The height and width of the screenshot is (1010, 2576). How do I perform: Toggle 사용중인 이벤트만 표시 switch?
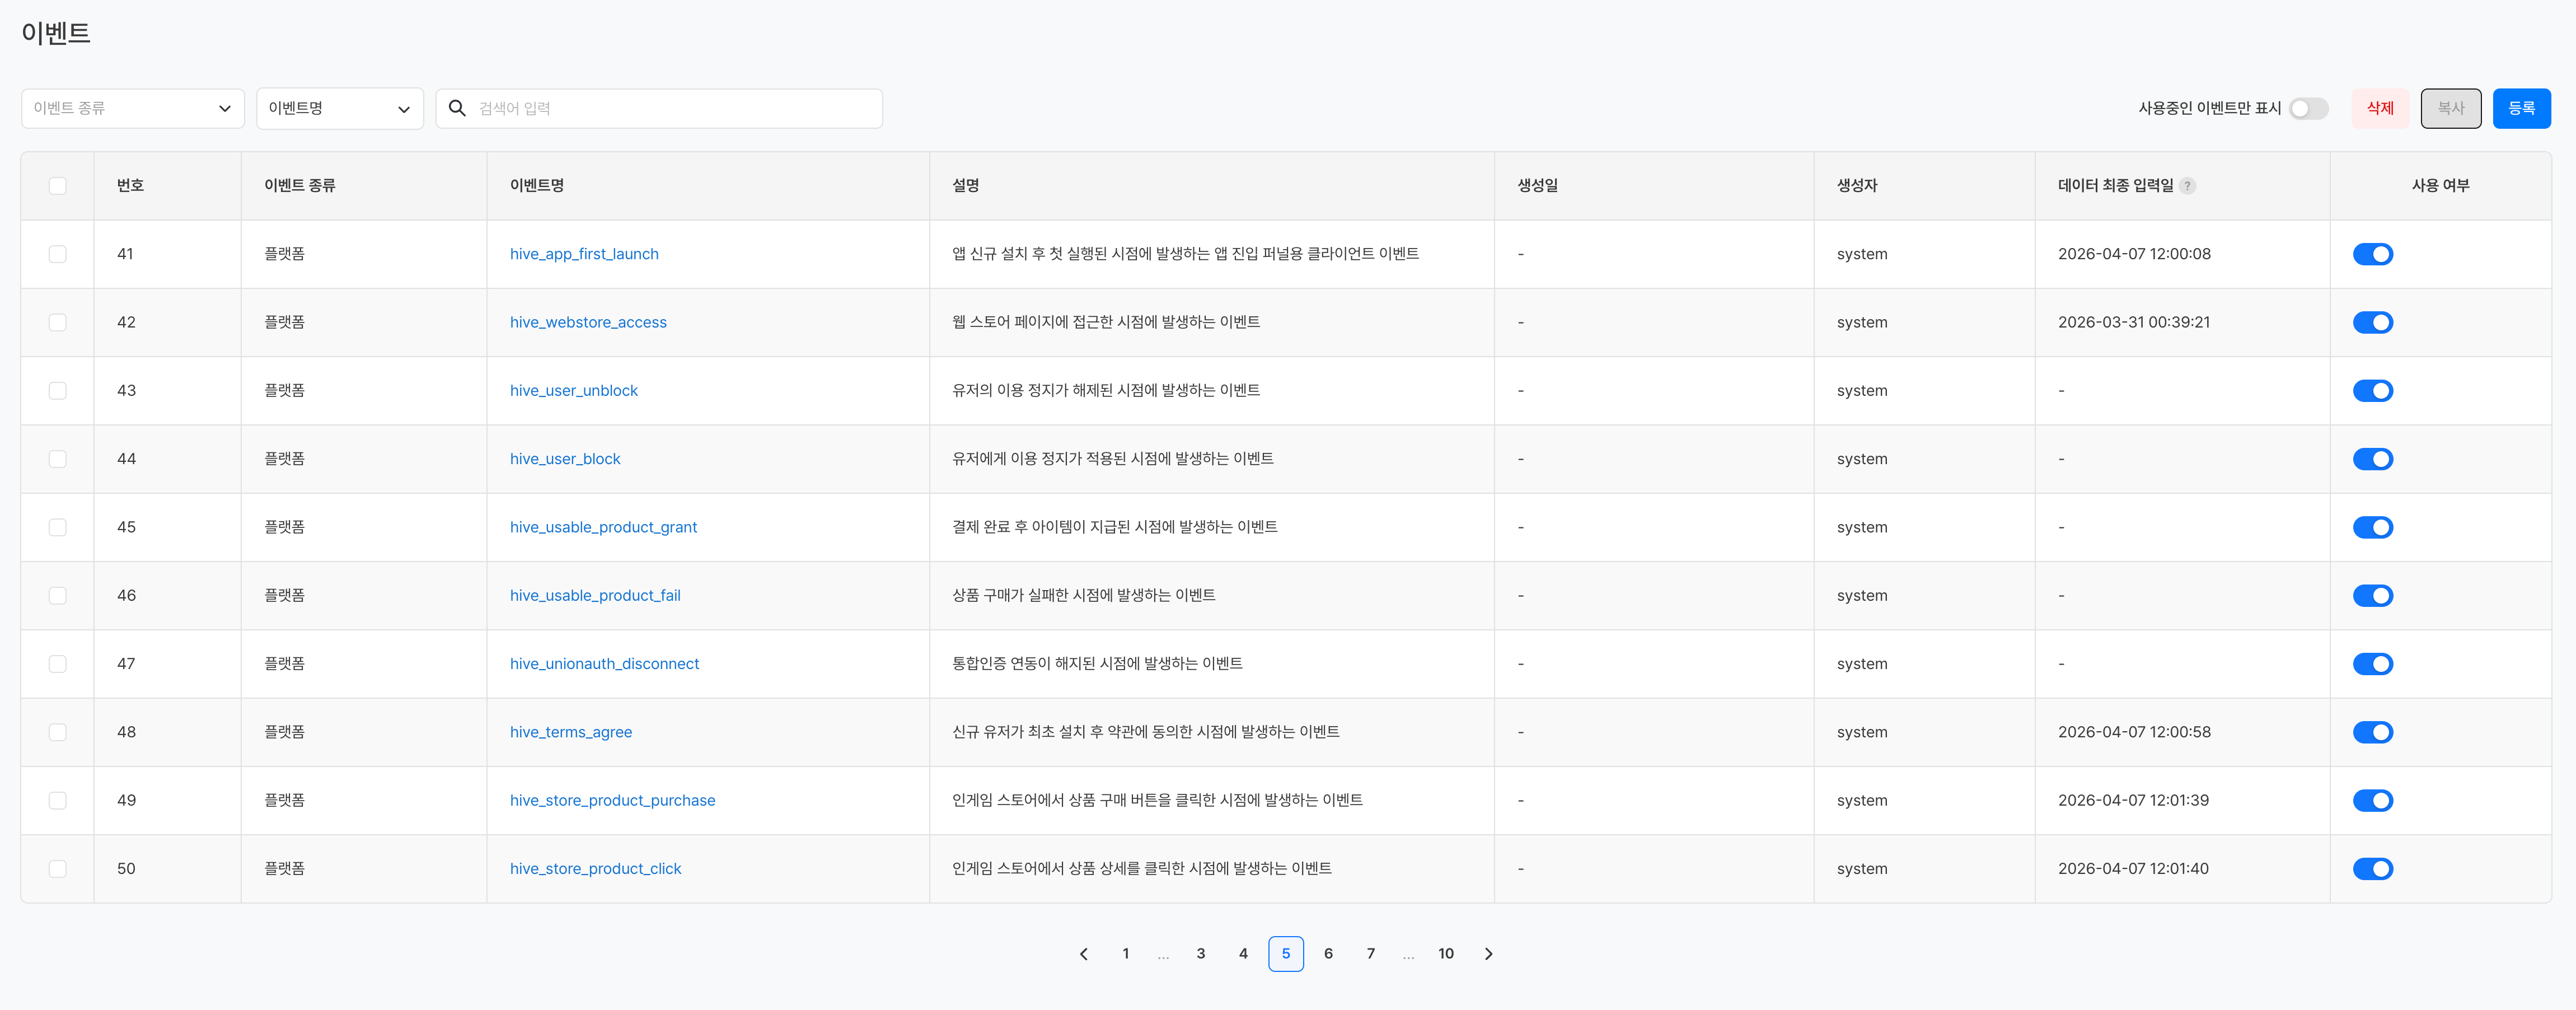point(2308,108)
